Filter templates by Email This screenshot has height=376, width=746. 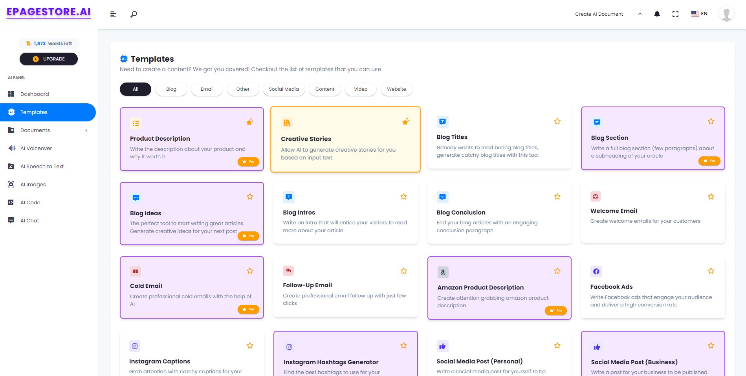pyautogui.click(x=207, y=89)
